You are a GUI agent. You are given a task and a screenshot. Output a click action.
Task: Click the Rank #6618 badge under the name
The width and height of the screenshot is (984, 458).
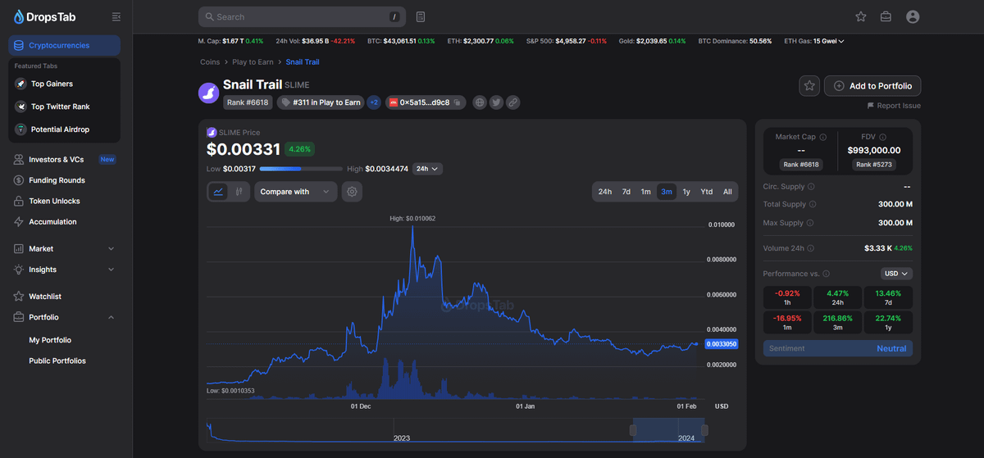point(248,102)
